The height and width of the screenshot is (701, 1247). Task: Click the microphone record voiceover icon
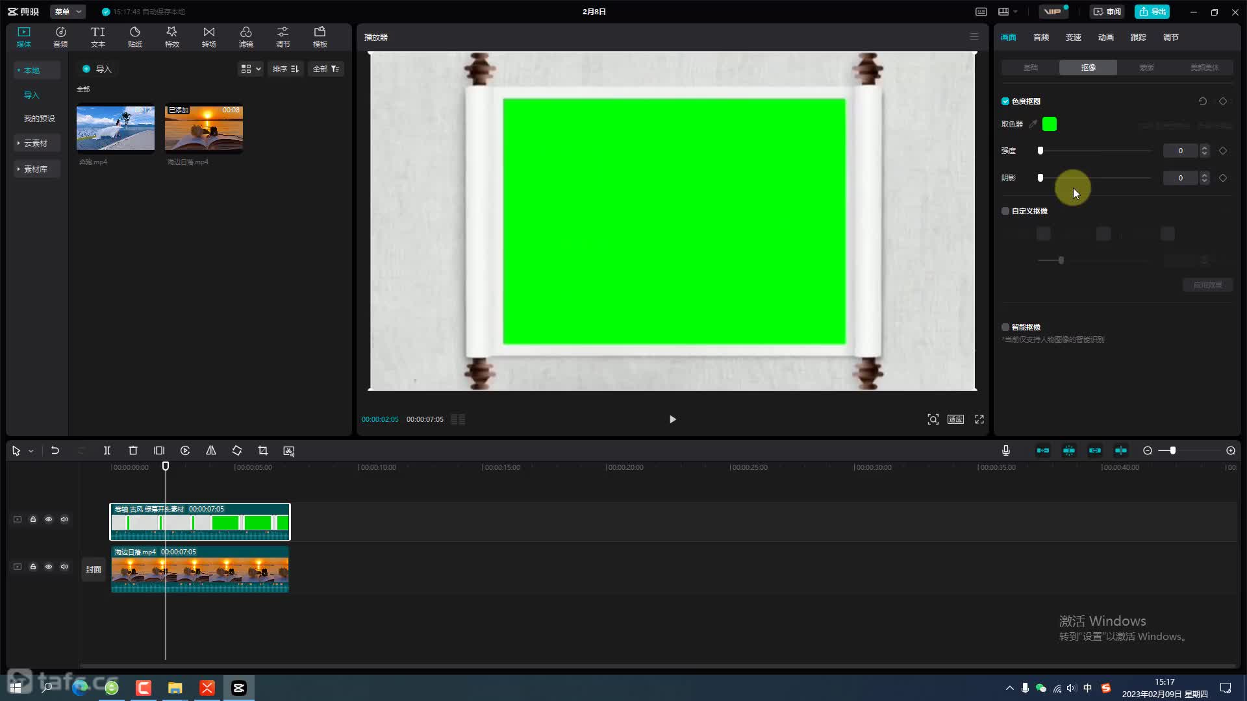(x=1006, y=450)
